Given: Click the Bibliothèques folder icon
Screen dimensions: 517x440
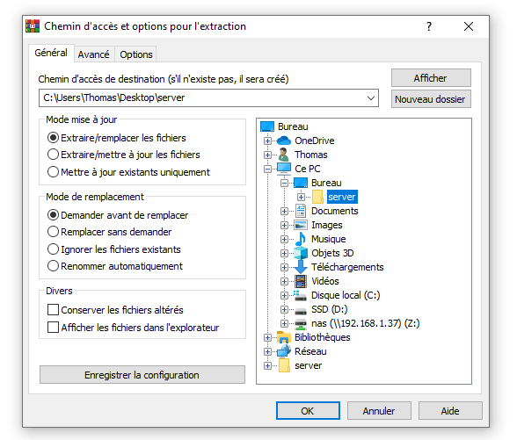Looking at the screenshot, I should [x=283, y=337].
